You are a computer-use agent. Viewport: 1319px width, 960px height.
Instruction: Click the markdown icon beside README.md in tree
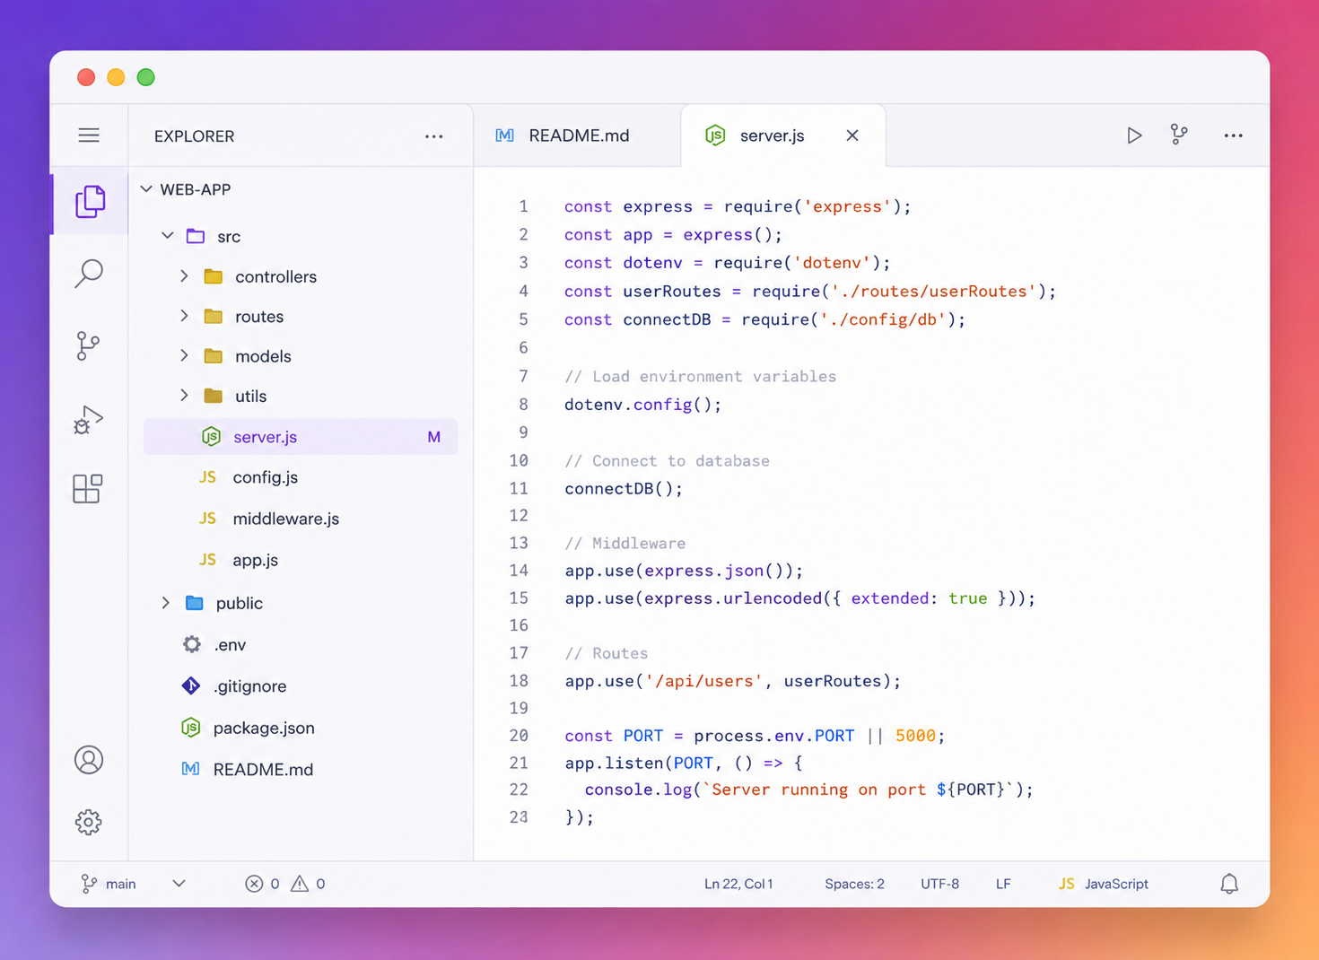190,769
